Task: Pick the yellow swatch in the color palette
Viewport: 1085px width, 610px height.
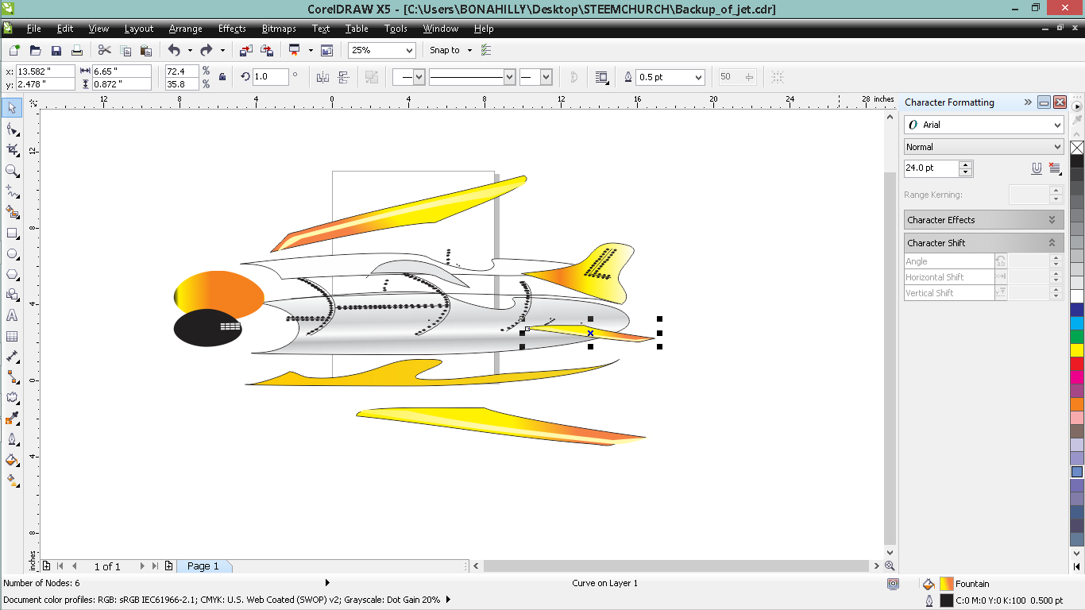Action: coord(1077,350)
